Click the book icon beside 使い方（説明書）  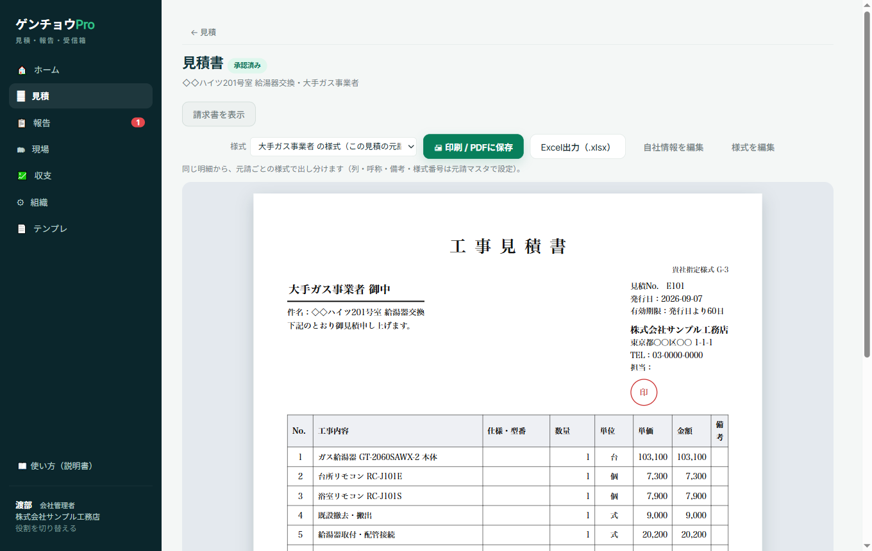click(x=22, y=466)
